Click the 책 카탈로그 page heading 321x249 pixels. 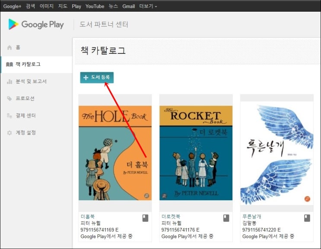coord(103,50)
